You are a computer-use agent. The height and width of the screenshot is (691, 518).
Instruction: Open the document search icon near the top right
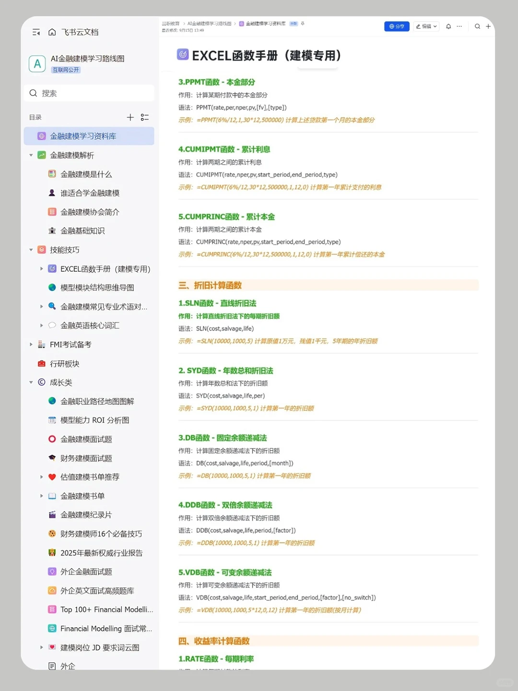pyautogui.click(x=477, y=26)
